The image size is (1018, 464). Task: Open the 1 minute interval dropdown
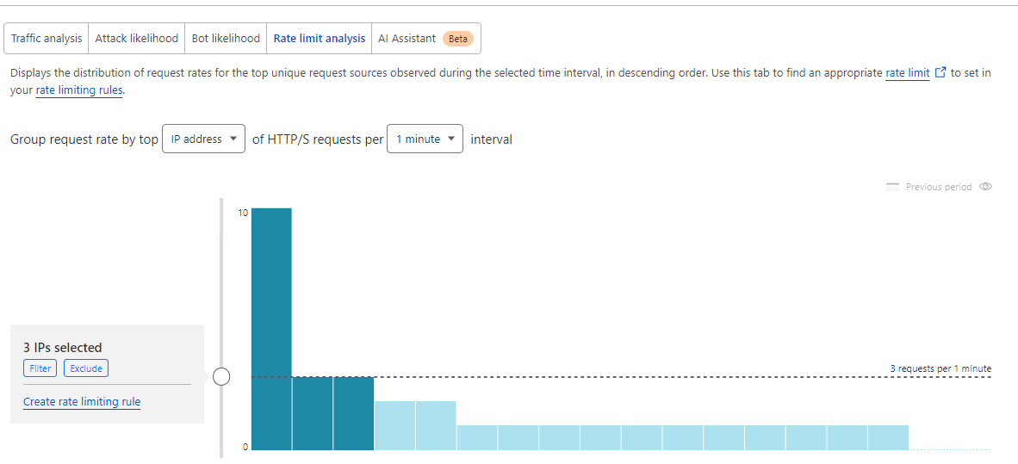click(x=425, y=139)
